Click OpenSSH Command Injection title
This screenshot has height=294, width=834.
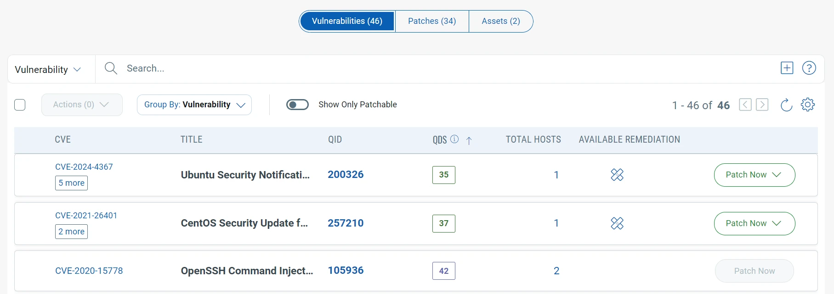(247, 271)
